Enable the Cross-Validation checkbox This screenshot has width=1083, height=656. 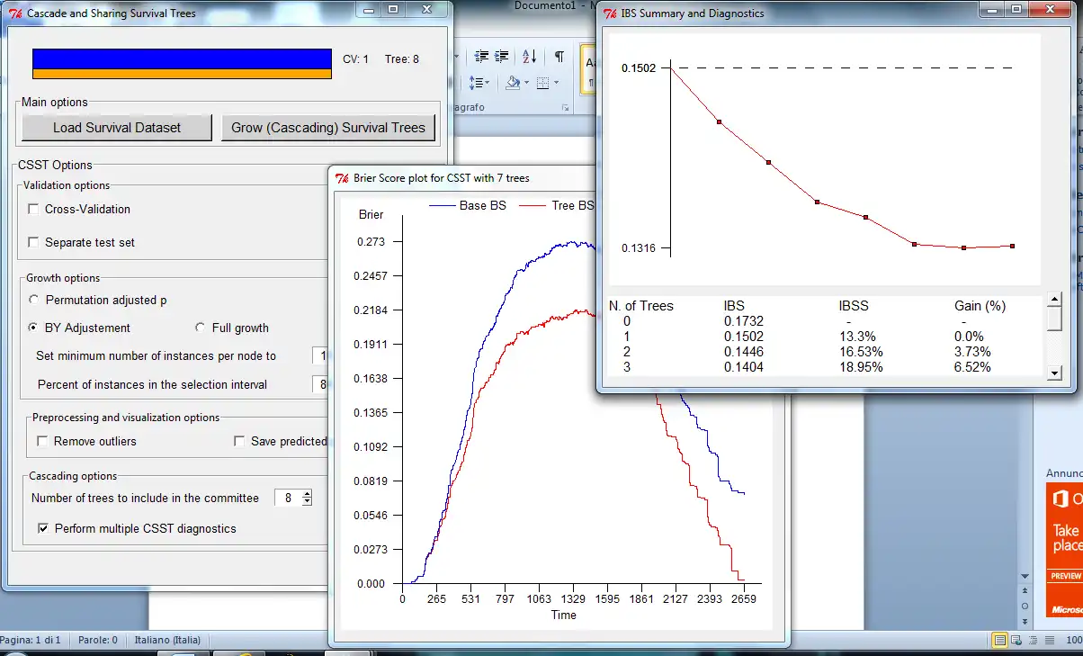(34, 210)
